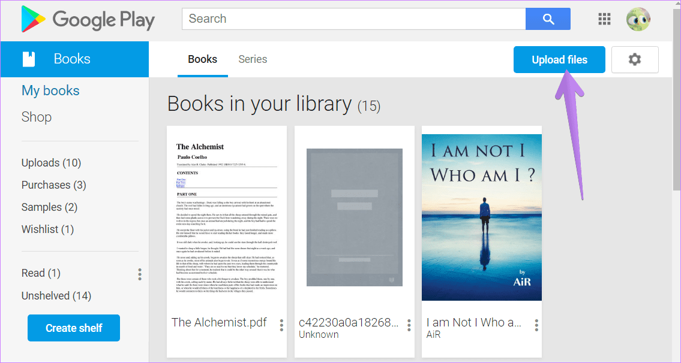681x363 pixels.
Task: Show Samples (2) list
Action: pyautogui.click(x=50, y=207)
